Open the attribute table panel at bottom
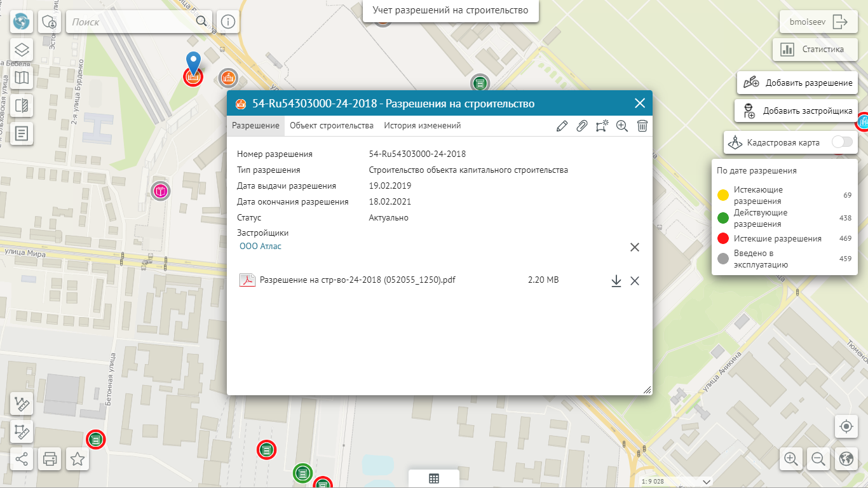Image resolution: width=868 pixels, height=488 pixels. [x=434, y=479]
